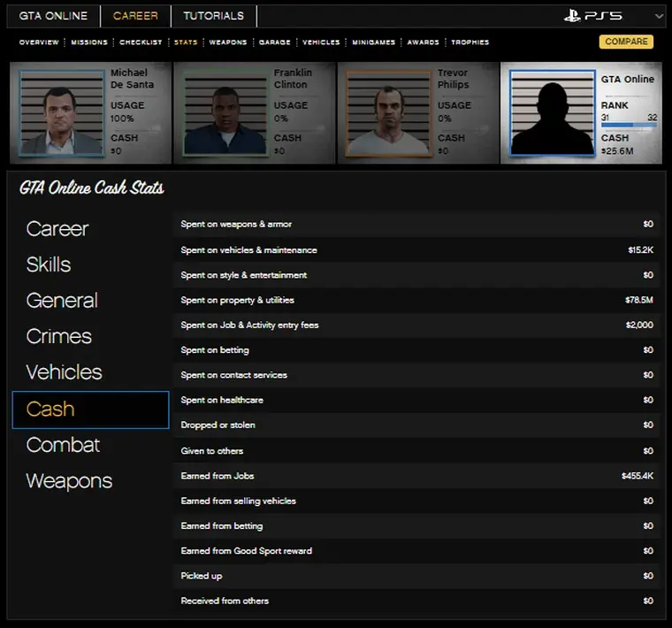The height and width of the screenshot is (628, 672).
Task: View the Trophies page link
Action: [470, 42]
